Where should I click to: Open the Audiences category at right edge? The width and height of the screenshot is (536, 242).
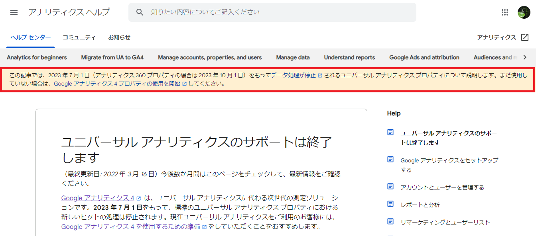coord(495,58)
